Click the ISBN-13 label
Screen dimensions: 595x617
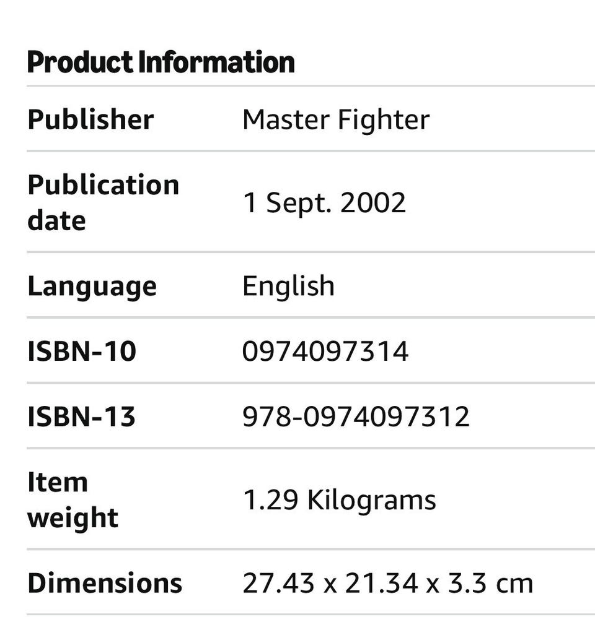click(81, 416)
